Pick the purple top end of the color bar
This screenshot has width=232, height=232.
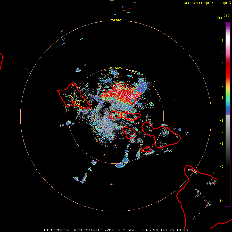228,25
